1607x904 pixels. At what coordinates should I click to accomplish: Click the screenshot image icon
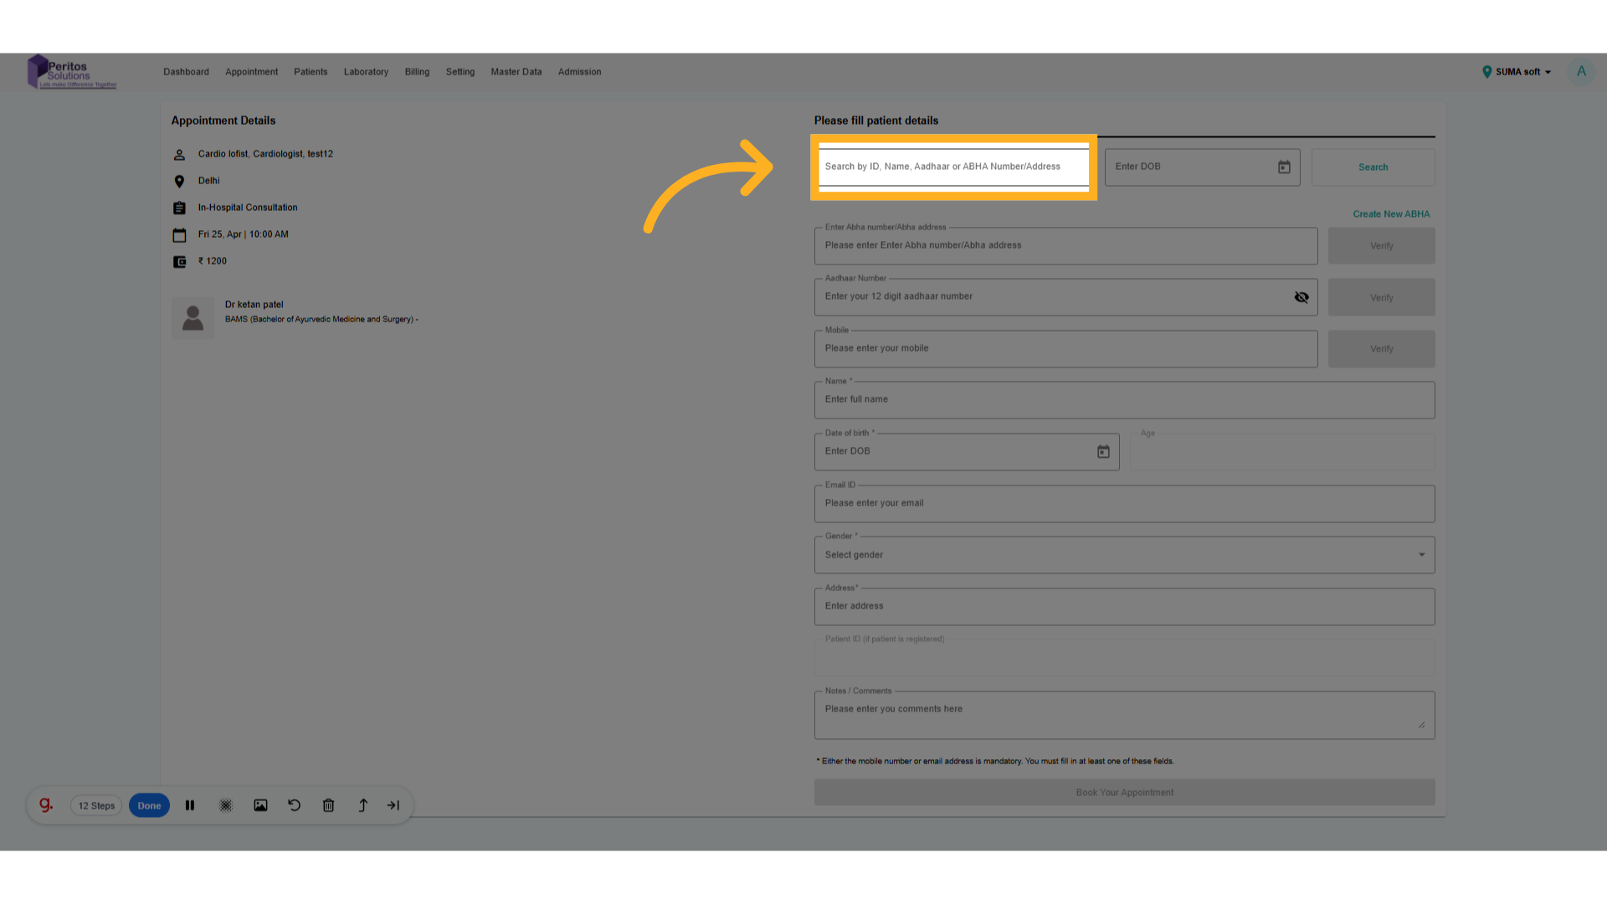point(260,805)
